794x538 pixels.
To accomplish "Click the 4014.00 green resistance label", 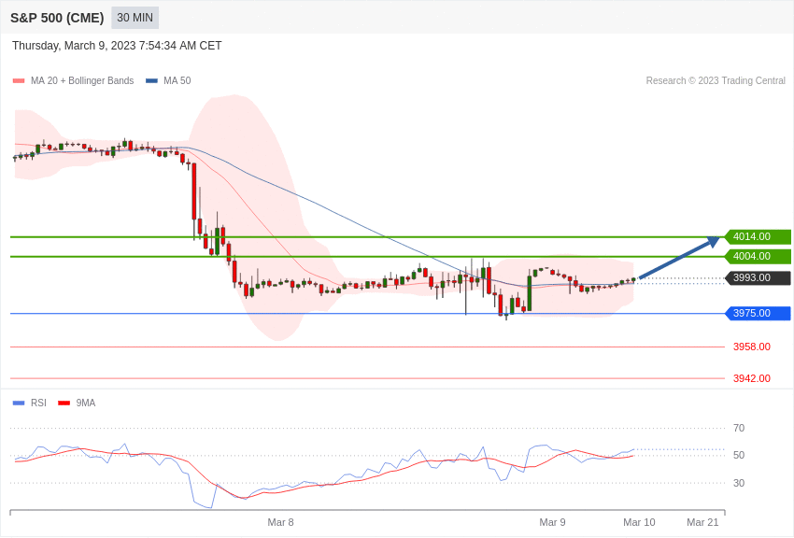I will tap(759, 236).
